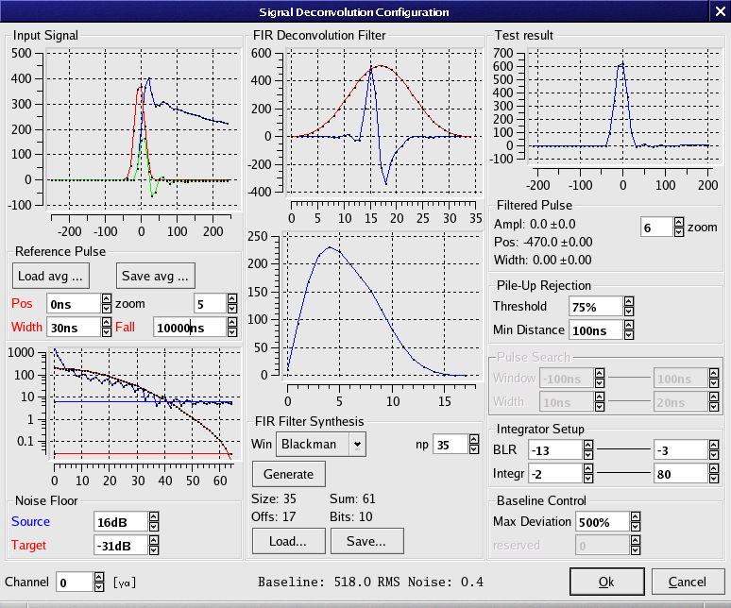Decrease the Integr start value -2
This screenshot has height=608, width=731.
(x=588, y=479)
